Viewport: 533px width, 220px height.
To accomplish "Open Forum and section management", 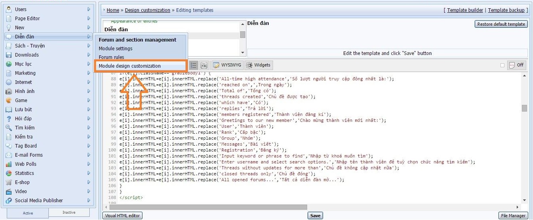I will coord(137,40).
